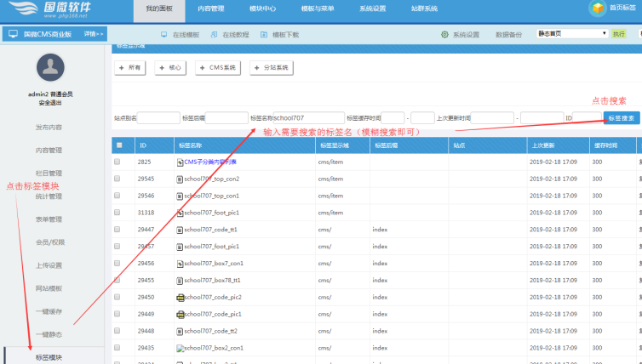Expand the 详情>> panel beside 国微CMS商业版
The image size is (642, 364).
[94, 34]
